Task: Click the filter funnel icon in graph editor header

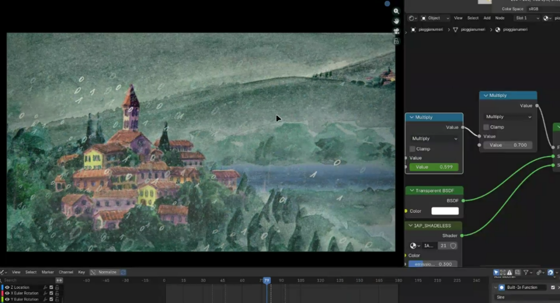Action: tap(525, 272)
